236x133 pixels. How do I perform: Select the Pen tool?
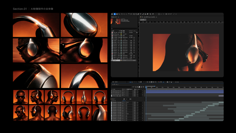(138, 14)
